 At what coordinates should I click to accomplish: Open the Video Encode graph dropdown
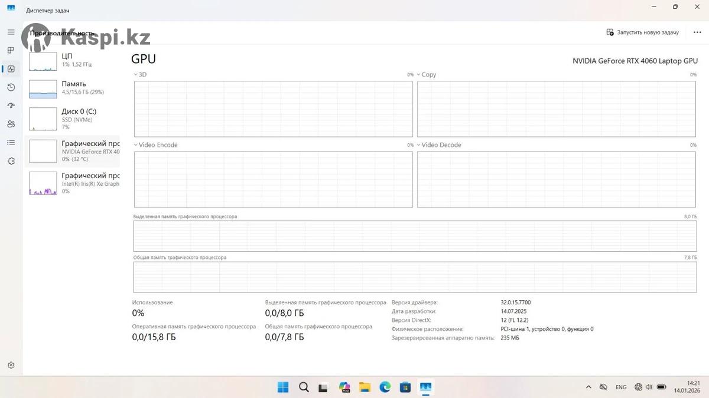pos(155,145)
